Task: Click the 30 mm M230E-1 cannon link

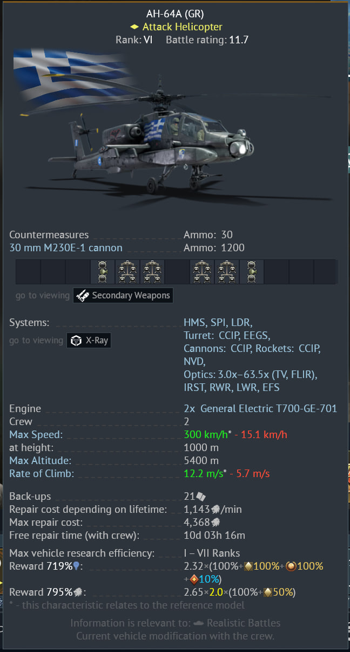Action: [x=66, y=248]
